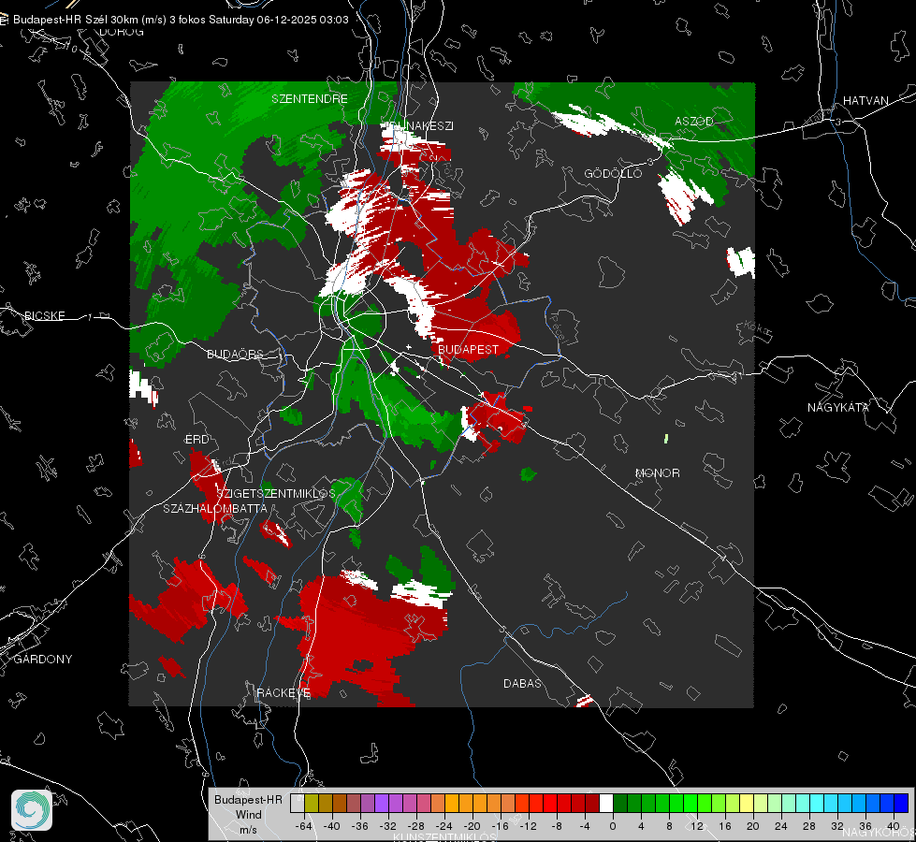Select the deepest blue swatch at the legend's right end

[901, 804]
